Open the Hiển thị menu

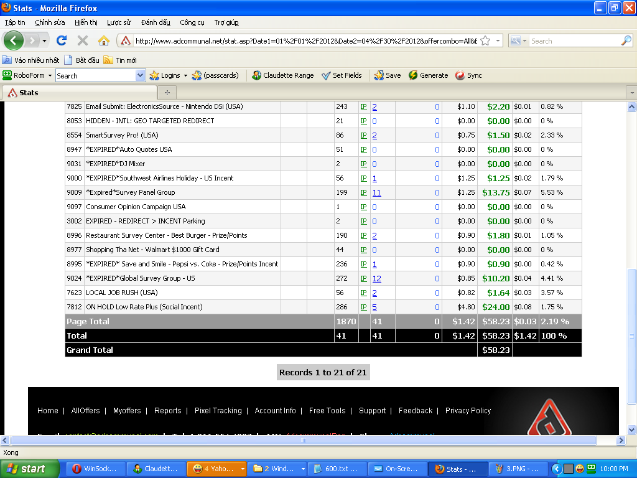click(x=86, y=23)
